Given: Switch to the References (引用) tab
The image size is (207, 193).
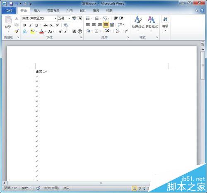Looking at the screenshot, I should coord(70,11).
